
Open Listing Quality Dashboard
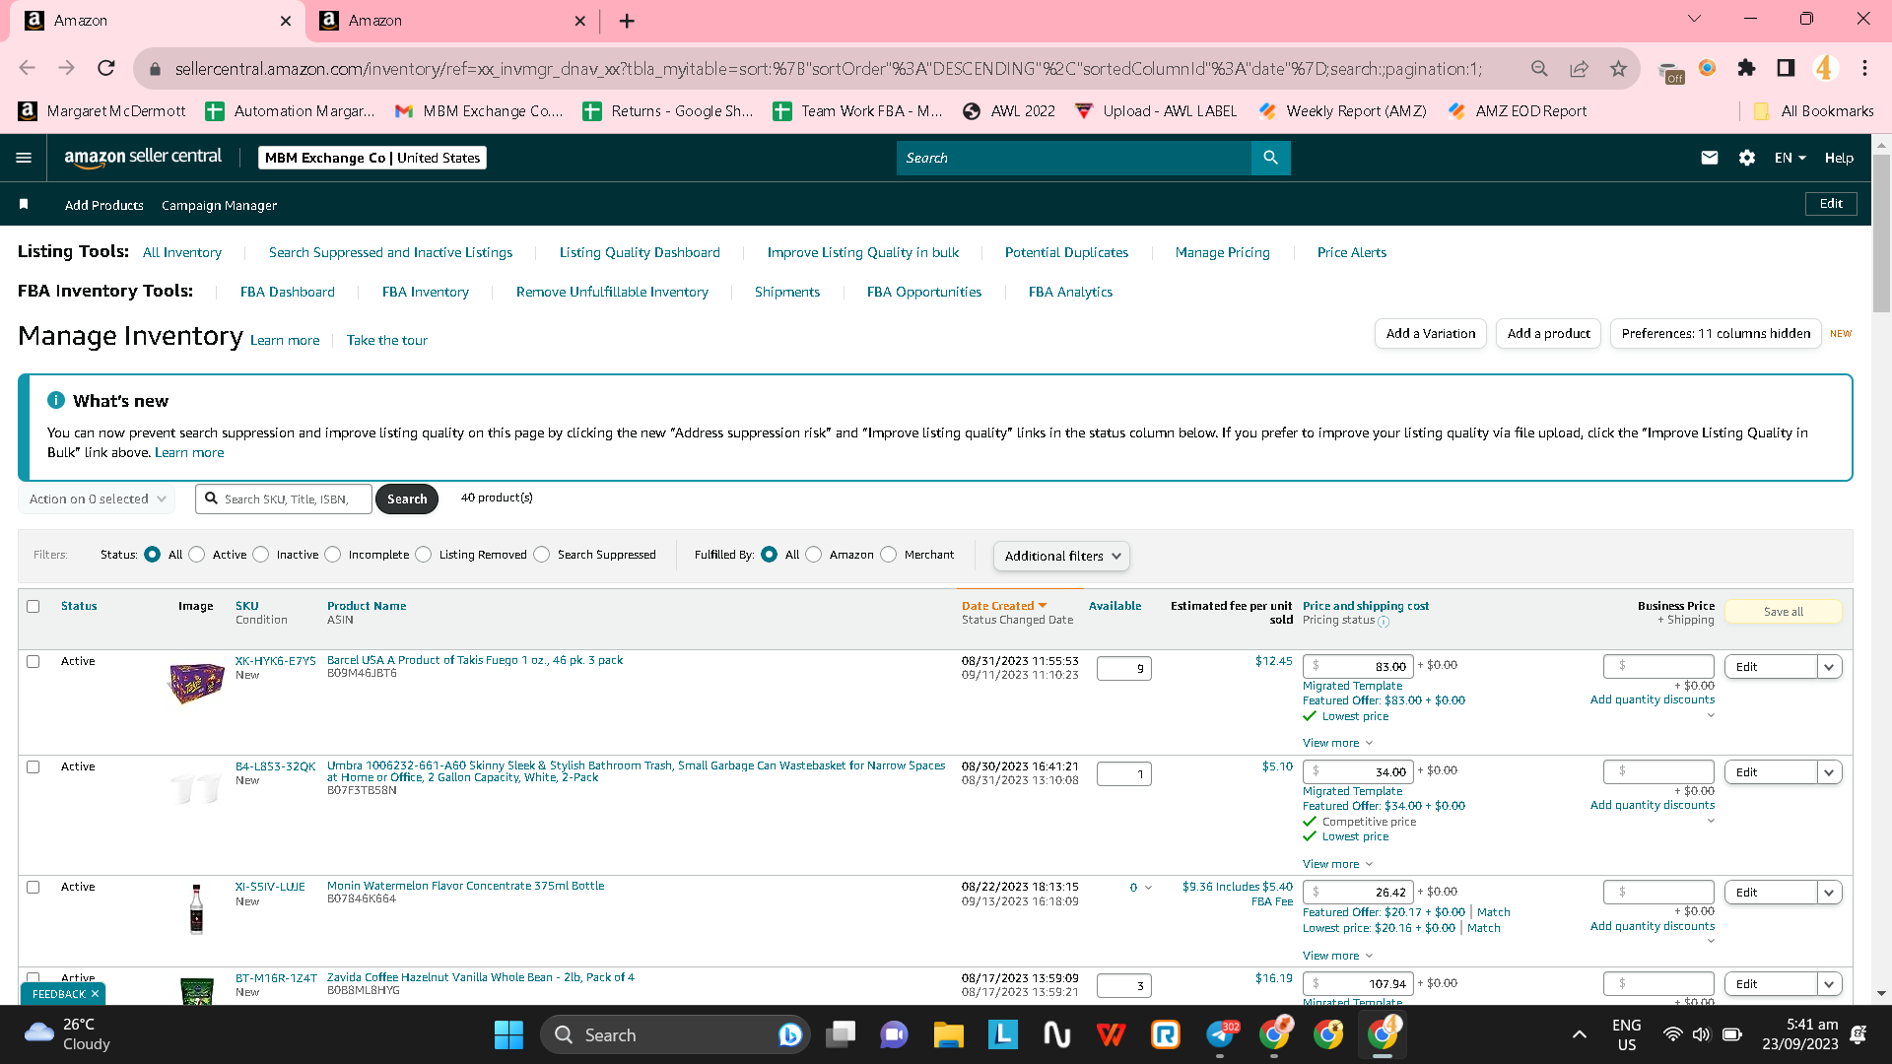pos(640,252)
